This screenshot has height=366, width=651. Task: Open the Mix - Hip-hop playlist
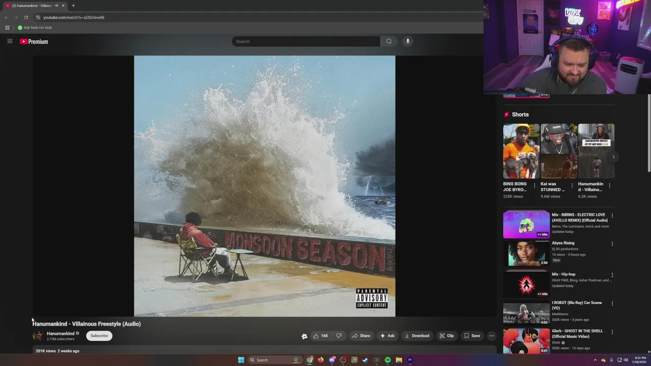click(x=564, y=274)
